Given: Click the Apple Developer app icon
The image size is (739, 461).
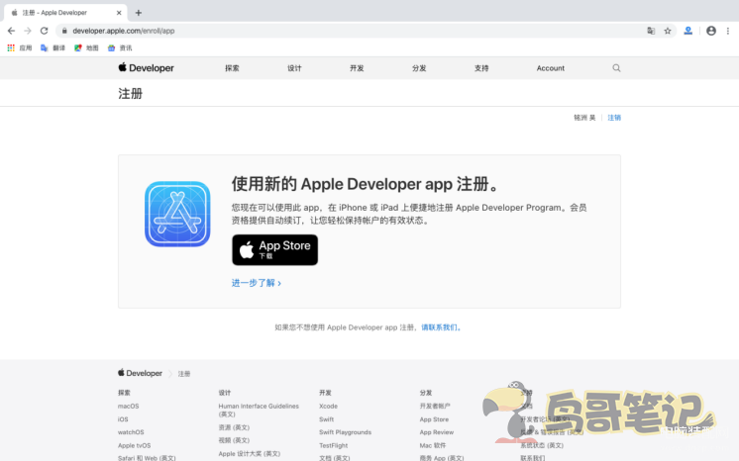Looking at the screenshot, I should [x=177, y=214].
